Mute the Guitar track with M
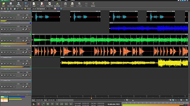The height and width of the screenshot is (106, 190). pyautogui.click(x=5, y=29)
